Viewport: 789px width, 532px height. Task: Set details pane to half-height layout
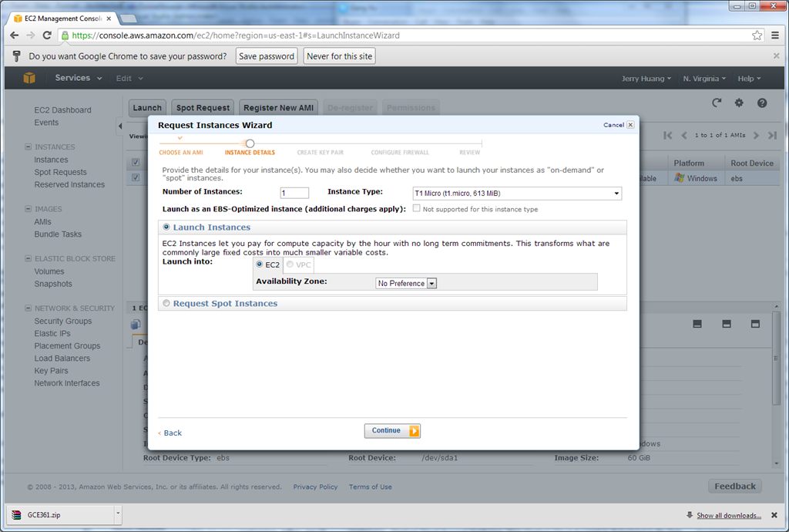pyautogui.click(x=727, y=324)
